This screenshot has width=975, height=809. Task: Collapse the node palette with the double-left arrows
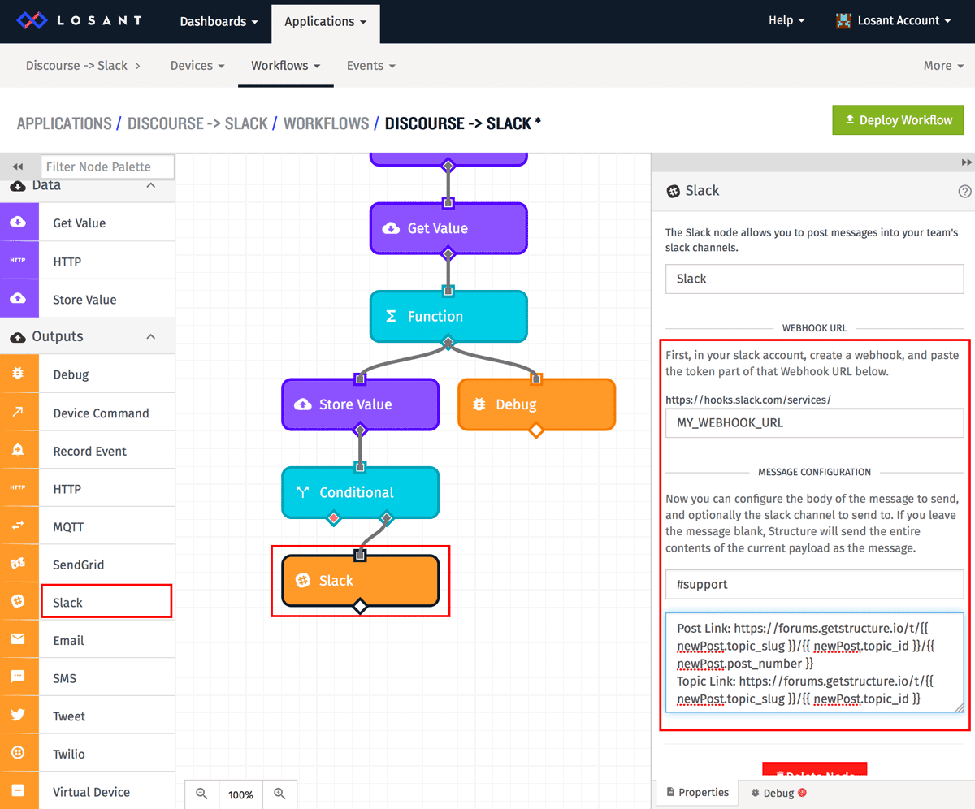click(x=17, y=167)
